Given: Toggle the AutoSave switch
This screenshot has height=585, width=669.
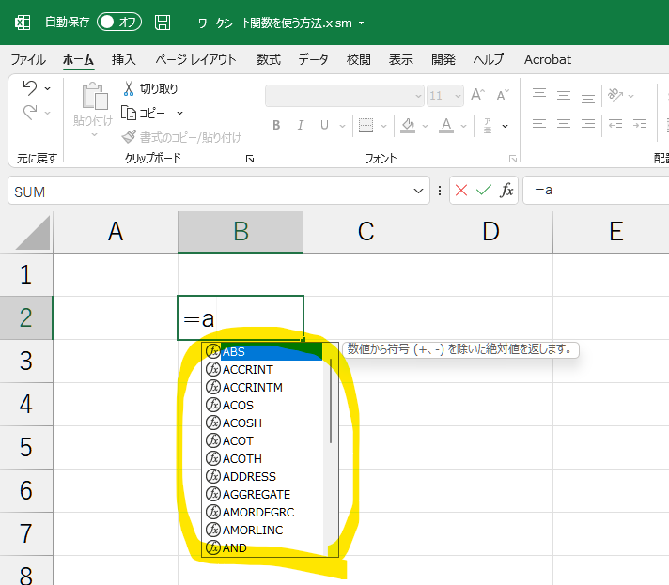Looking at the screenshot, I should coord(119,22).
